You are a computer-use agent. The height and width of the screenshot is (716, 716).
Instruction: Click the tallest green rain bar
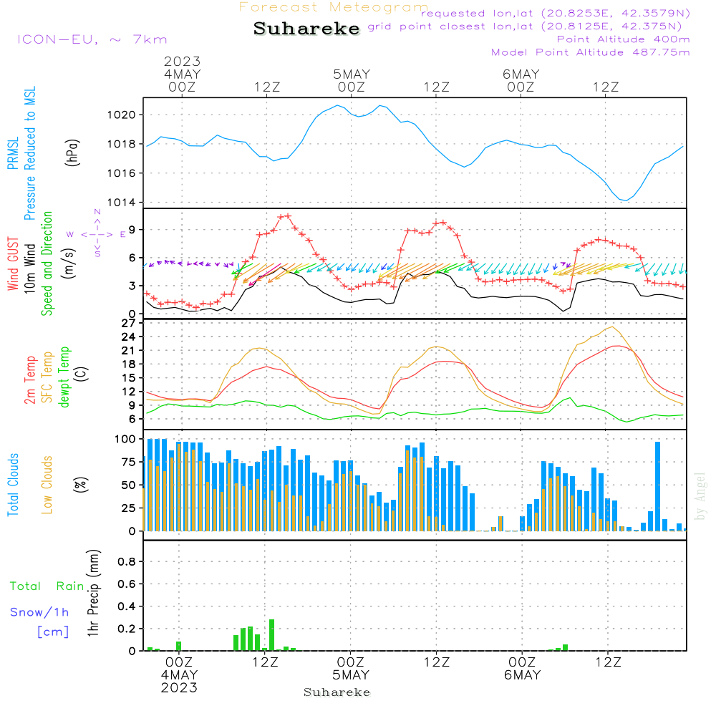(271, 634)
